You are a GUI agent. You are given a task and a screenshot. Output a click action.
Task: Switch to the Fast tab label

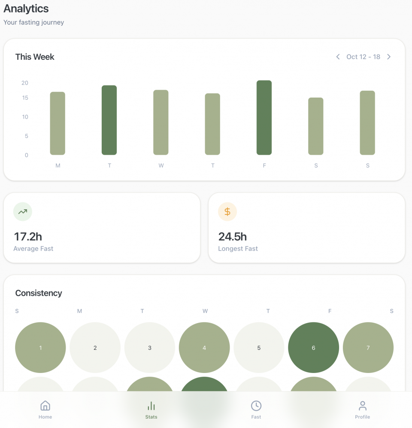[x=256, y=417]
